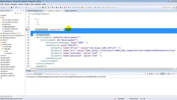Open the Source menu
Image resolution: width=177 pixels, height=100 pixels.
pos(7,4)
